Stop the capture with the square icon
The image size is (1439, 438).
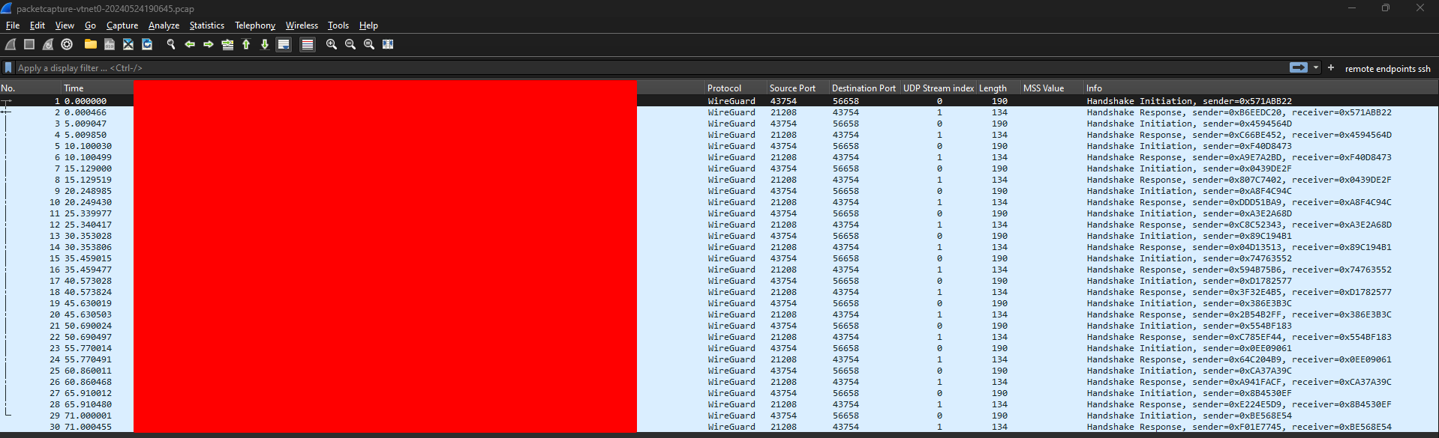click(x=29, y=44)
